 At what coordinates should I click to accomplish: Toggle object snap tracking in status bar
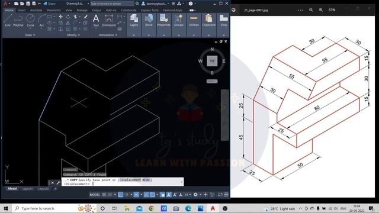tap(146, 195)
